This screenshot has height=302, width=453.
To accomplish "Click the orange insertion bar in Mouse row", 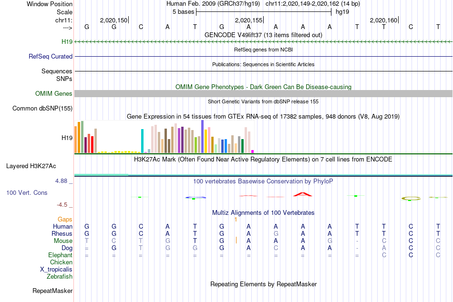I will pos(236,240).
